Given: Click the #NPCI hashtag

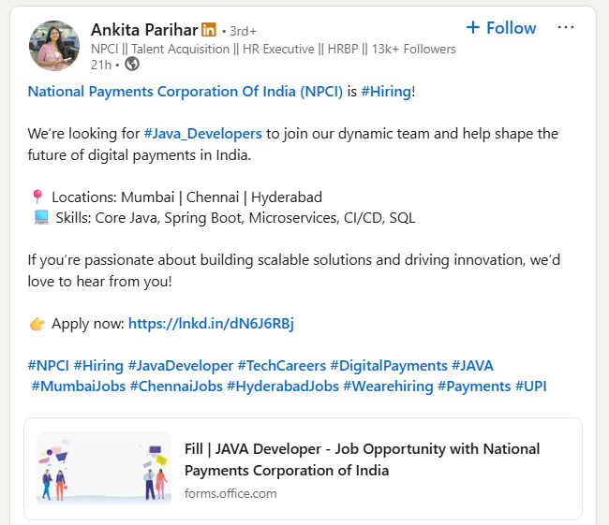Looking at the screenshot, I should [48, 365].
